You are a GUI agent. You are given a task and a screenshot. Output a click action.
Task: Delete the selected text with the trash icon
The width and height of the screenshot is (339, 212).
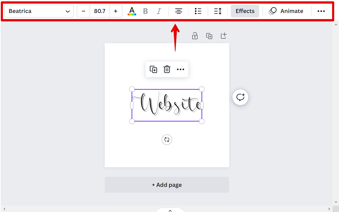pyautogui.click(x=167, y=69)
